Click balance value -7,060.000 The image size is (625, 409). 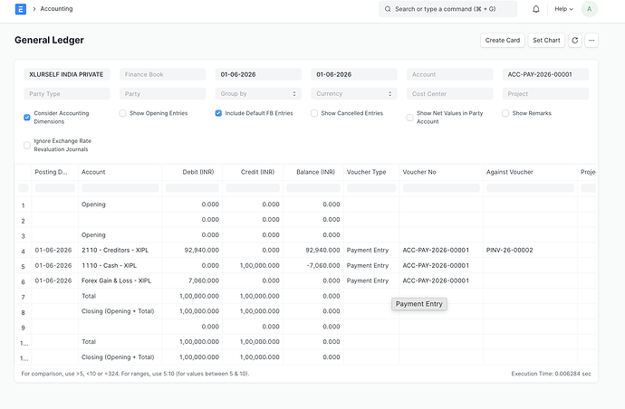tap(323, 265)
